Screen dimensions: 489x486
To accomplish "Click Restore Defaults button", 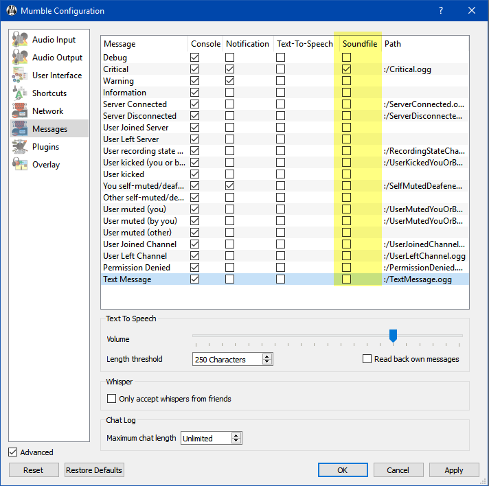I will click(x=94, y=470).
